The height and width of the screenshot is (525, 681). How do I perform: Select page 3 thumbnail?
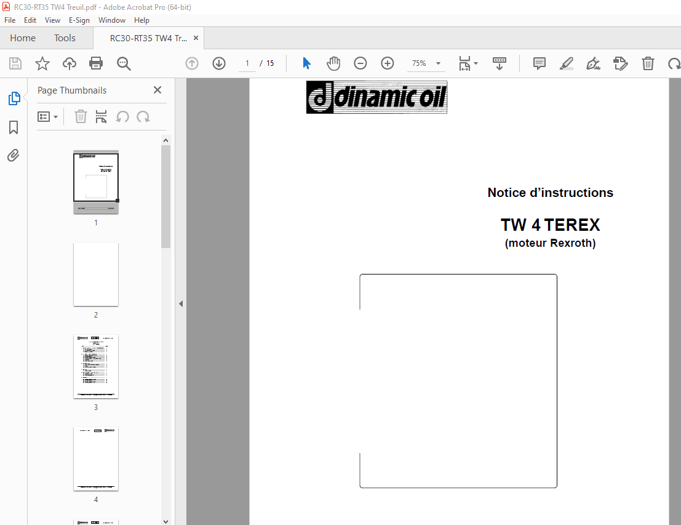tap(95, 367)
